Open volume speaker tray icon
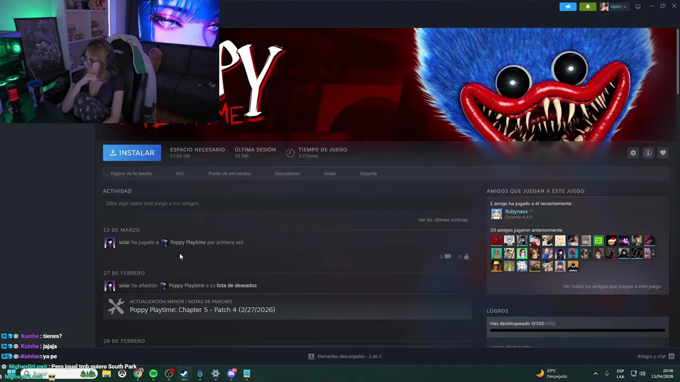The image size is (680, 382). (642, 374)
